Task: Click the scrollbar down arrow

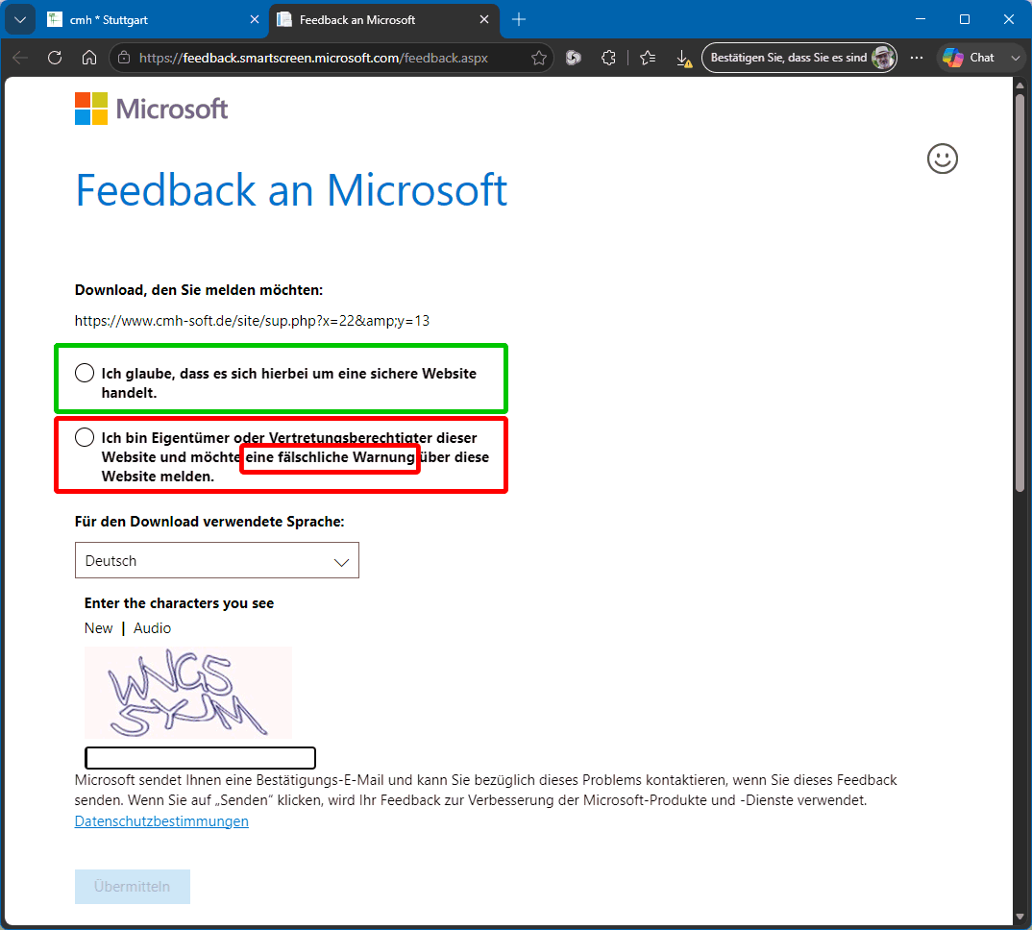Action: click(1020, 917)
